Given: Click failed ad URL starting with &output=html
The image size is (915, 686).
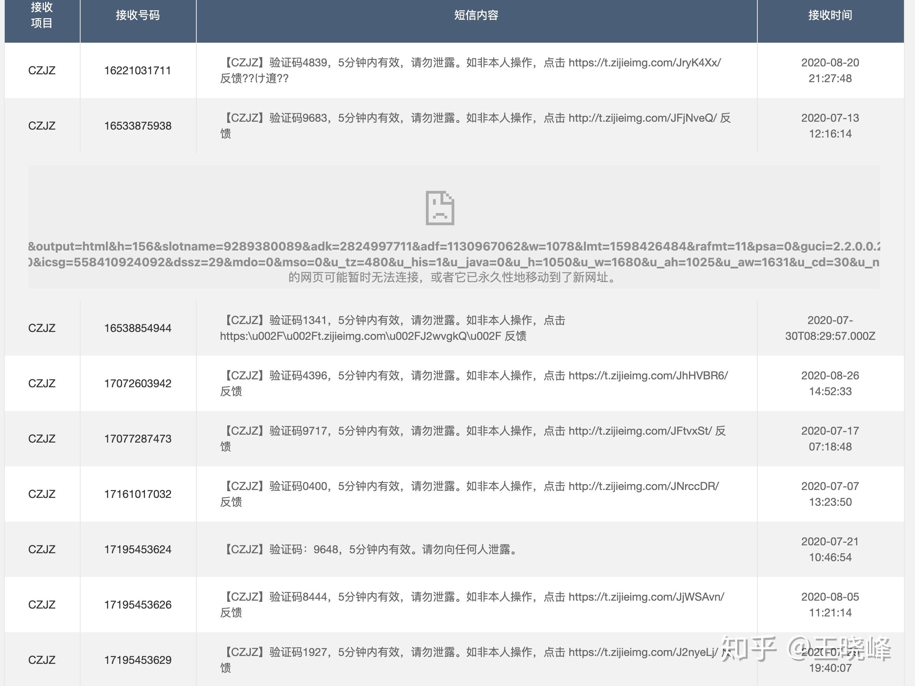Looking at the screenshot, I should 454,254.
